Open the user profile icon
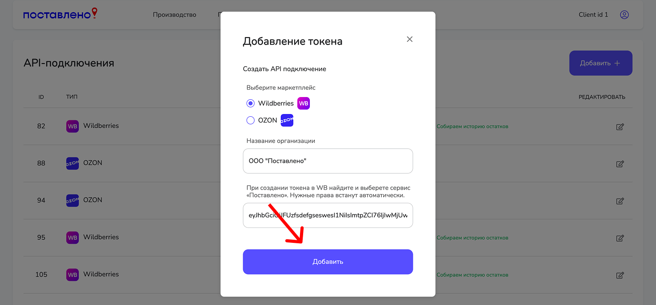The height and width of the screenshot is (305, 656). coord(624,15)
